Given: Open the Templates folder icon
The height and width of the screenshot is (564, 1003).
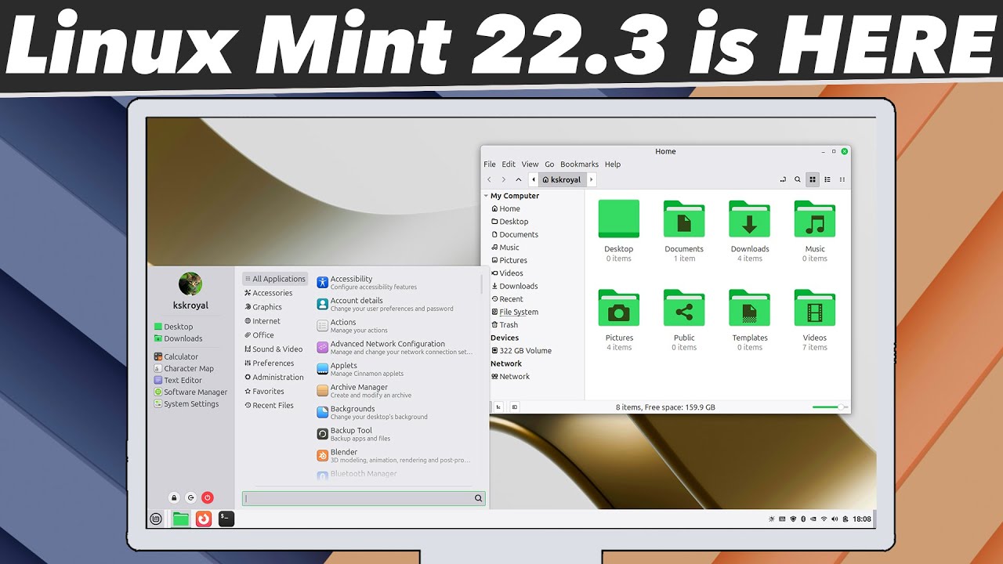Looking at the screenshot, I should (750, 308).
